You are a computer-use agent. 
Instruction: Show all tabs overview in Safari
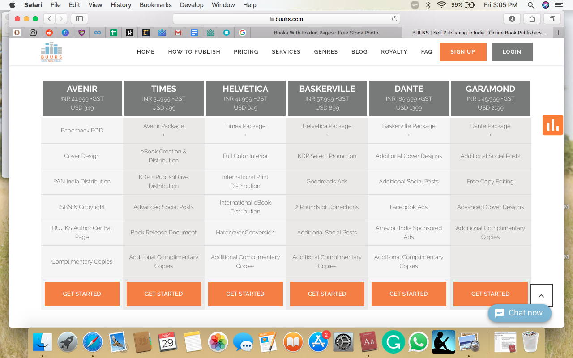click(x=552, y=19)
